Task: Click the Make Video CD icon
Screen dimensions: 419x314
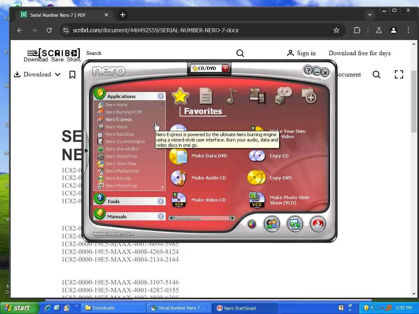Action: 178,200
